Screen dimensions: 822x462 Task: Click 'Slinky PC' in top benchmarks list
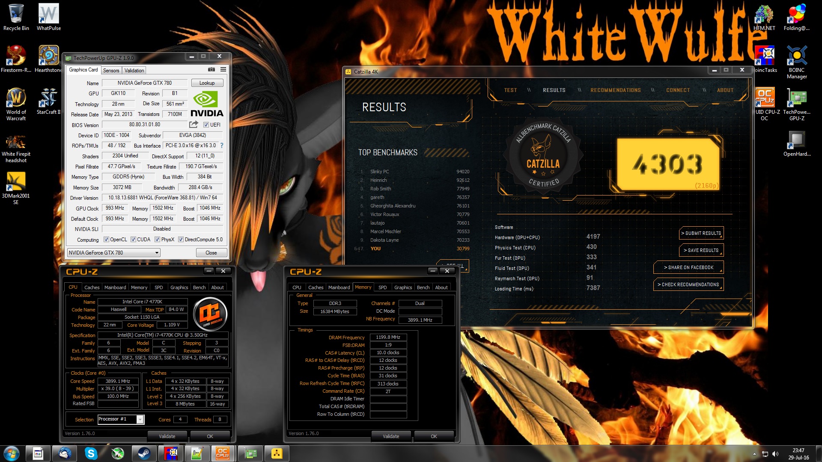pyautogui.click(x=380, y=172)
